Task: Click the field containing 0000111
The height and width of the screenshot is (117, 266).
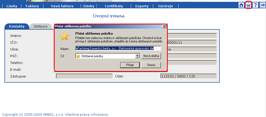Action: click(x=192, y=42)
